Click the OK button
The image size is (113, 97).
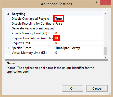pyautogui.click(x=72, y=89)
